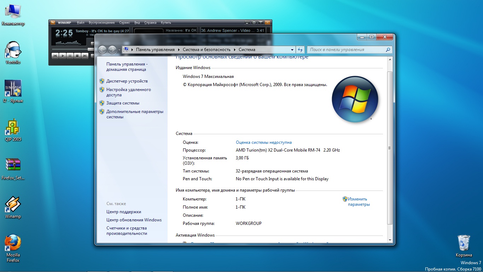
Task: Click the Windows 7 Максимальная text
Action: tap(208, 76)
